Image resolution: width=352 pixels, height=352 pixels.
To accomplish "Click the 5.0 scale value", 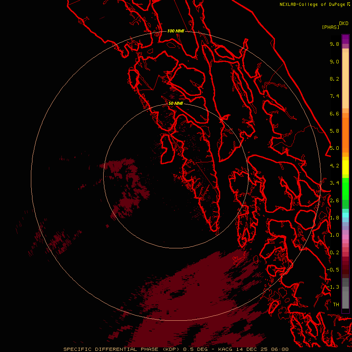I will click(x=334, y=148).
